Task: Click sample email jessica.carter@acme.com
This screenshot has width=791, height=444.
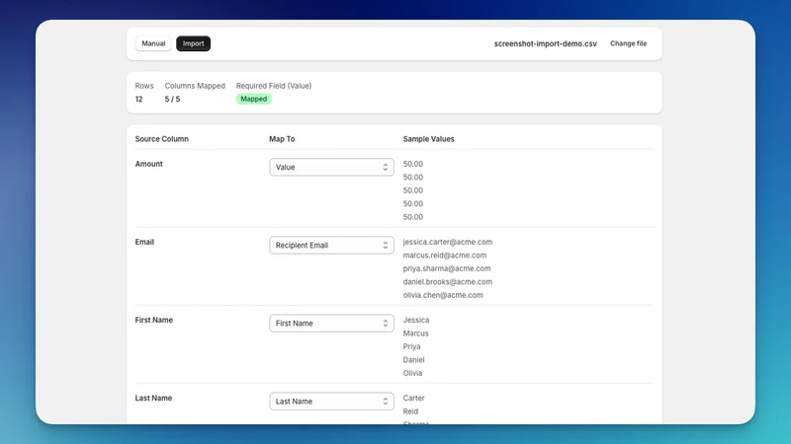Action: point(448,242)
